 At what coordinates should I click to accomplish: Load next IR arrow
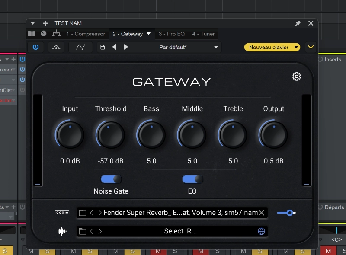(100, 231)
